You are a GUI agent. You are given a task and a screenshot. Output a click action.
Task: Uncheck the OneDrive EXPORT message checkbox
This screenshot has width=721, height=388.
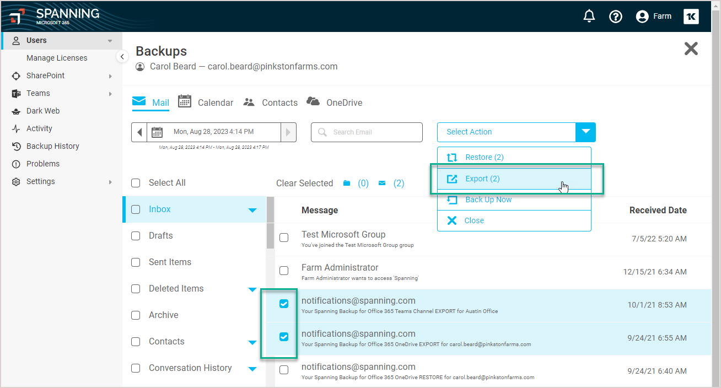(284, 337)
